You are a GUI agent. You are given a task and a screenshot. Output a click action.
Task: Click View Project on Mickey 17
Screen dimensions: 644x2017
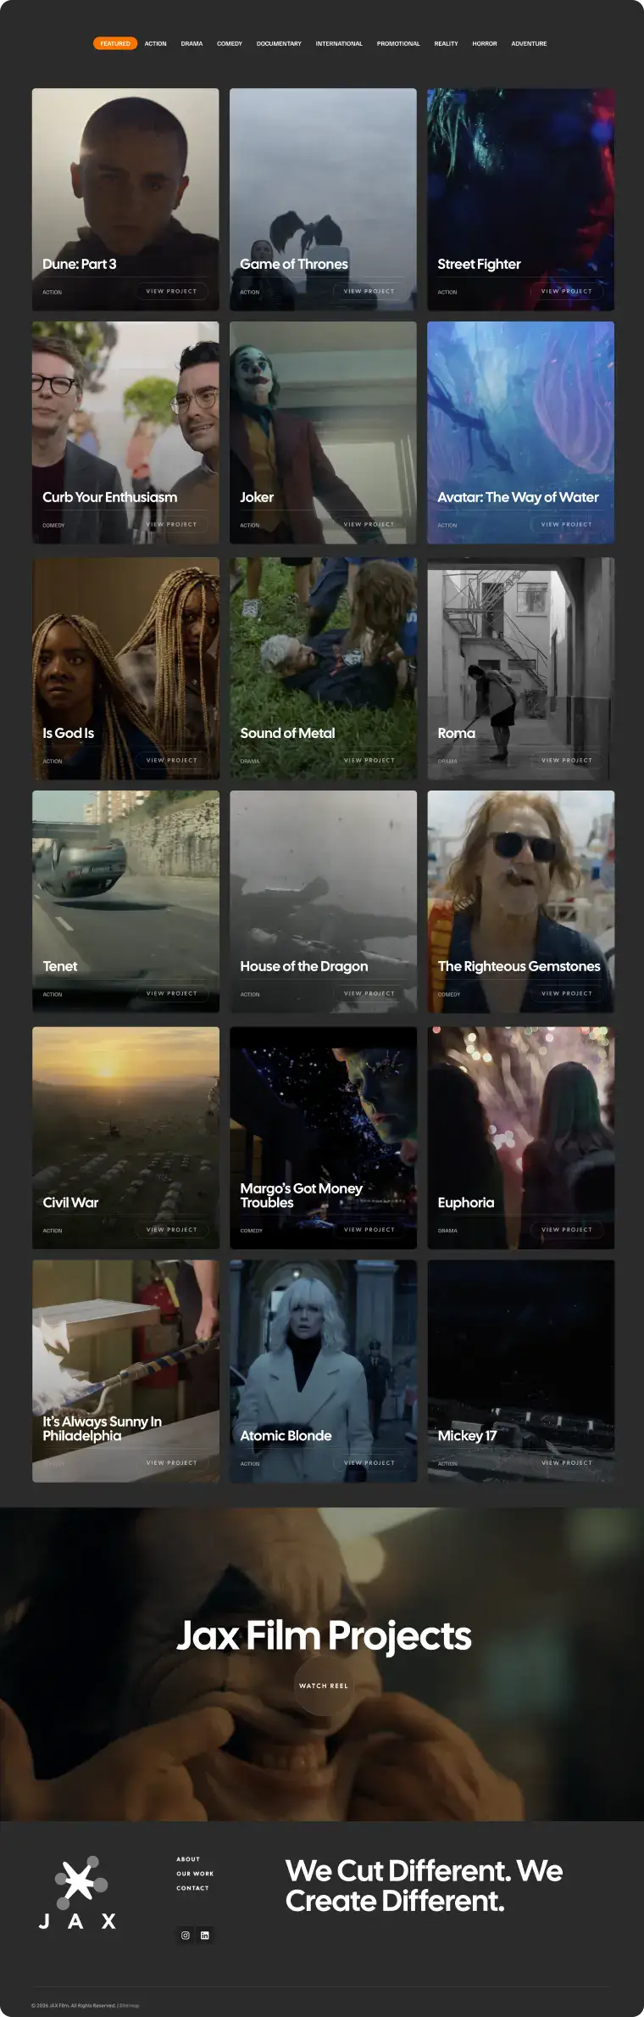pyautogui.click(x=567, y=1462)
